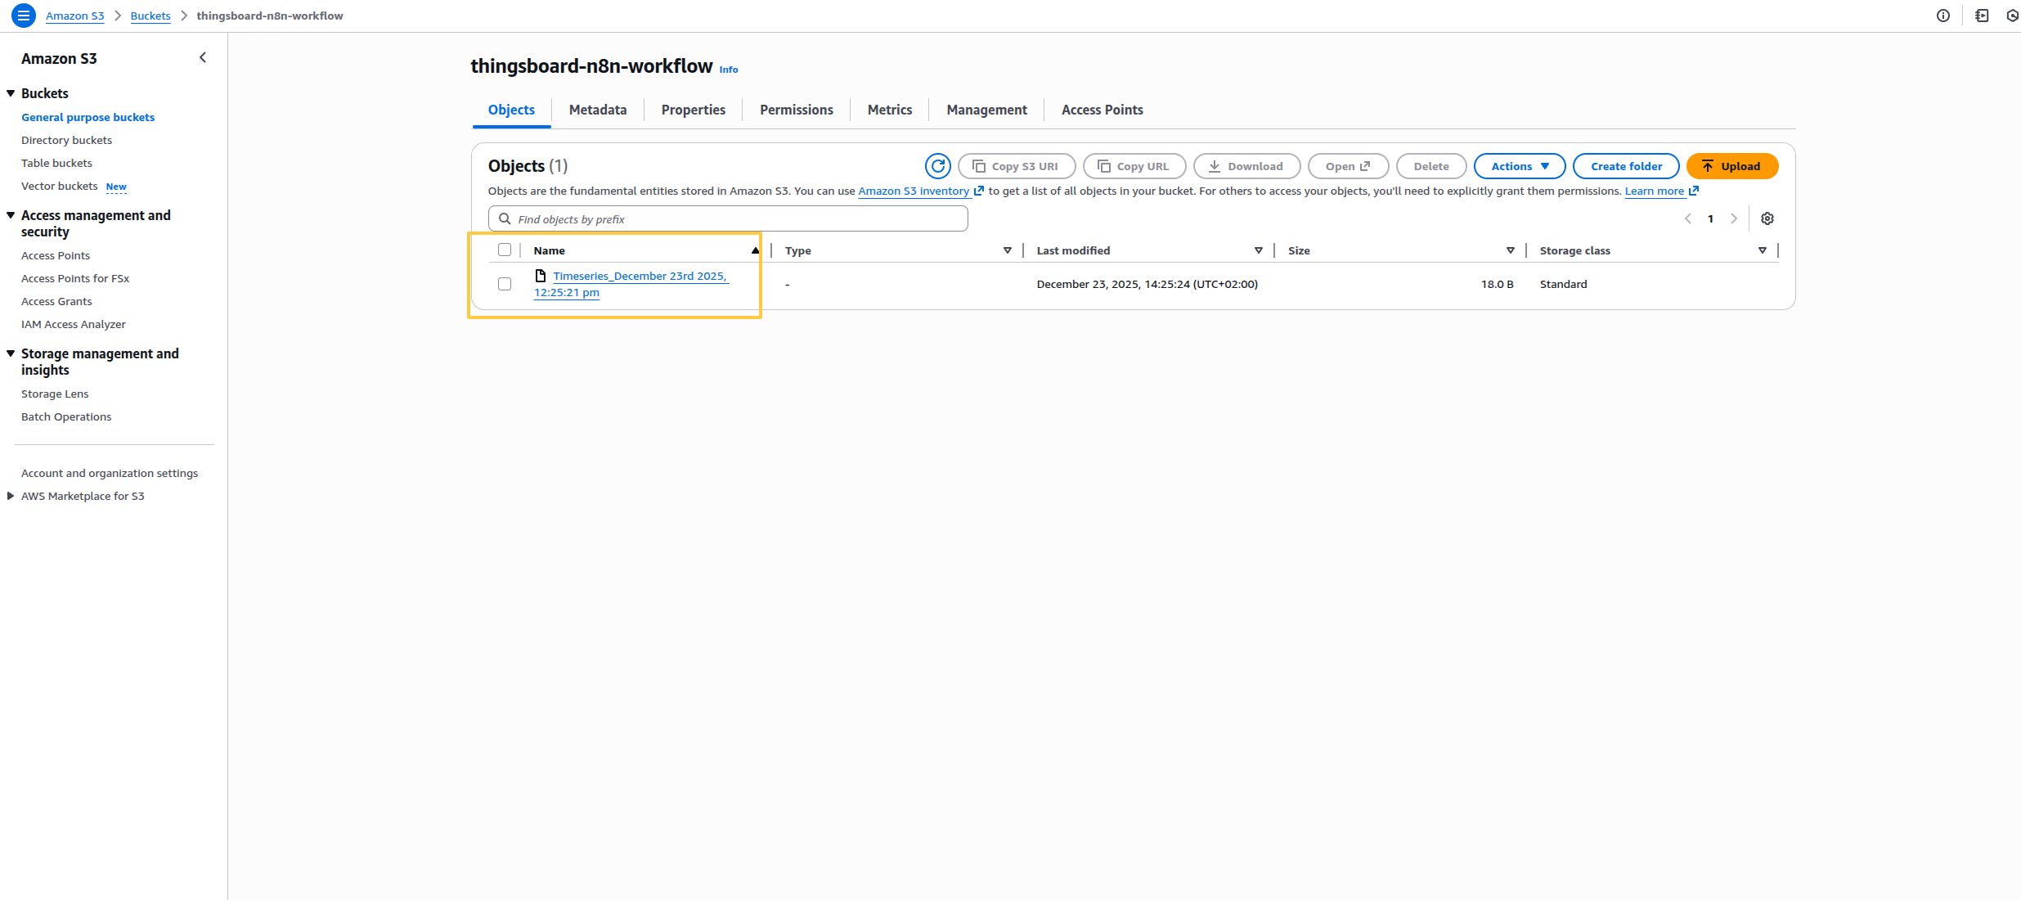Expand AWS Marketplace for S3 section

11,496
